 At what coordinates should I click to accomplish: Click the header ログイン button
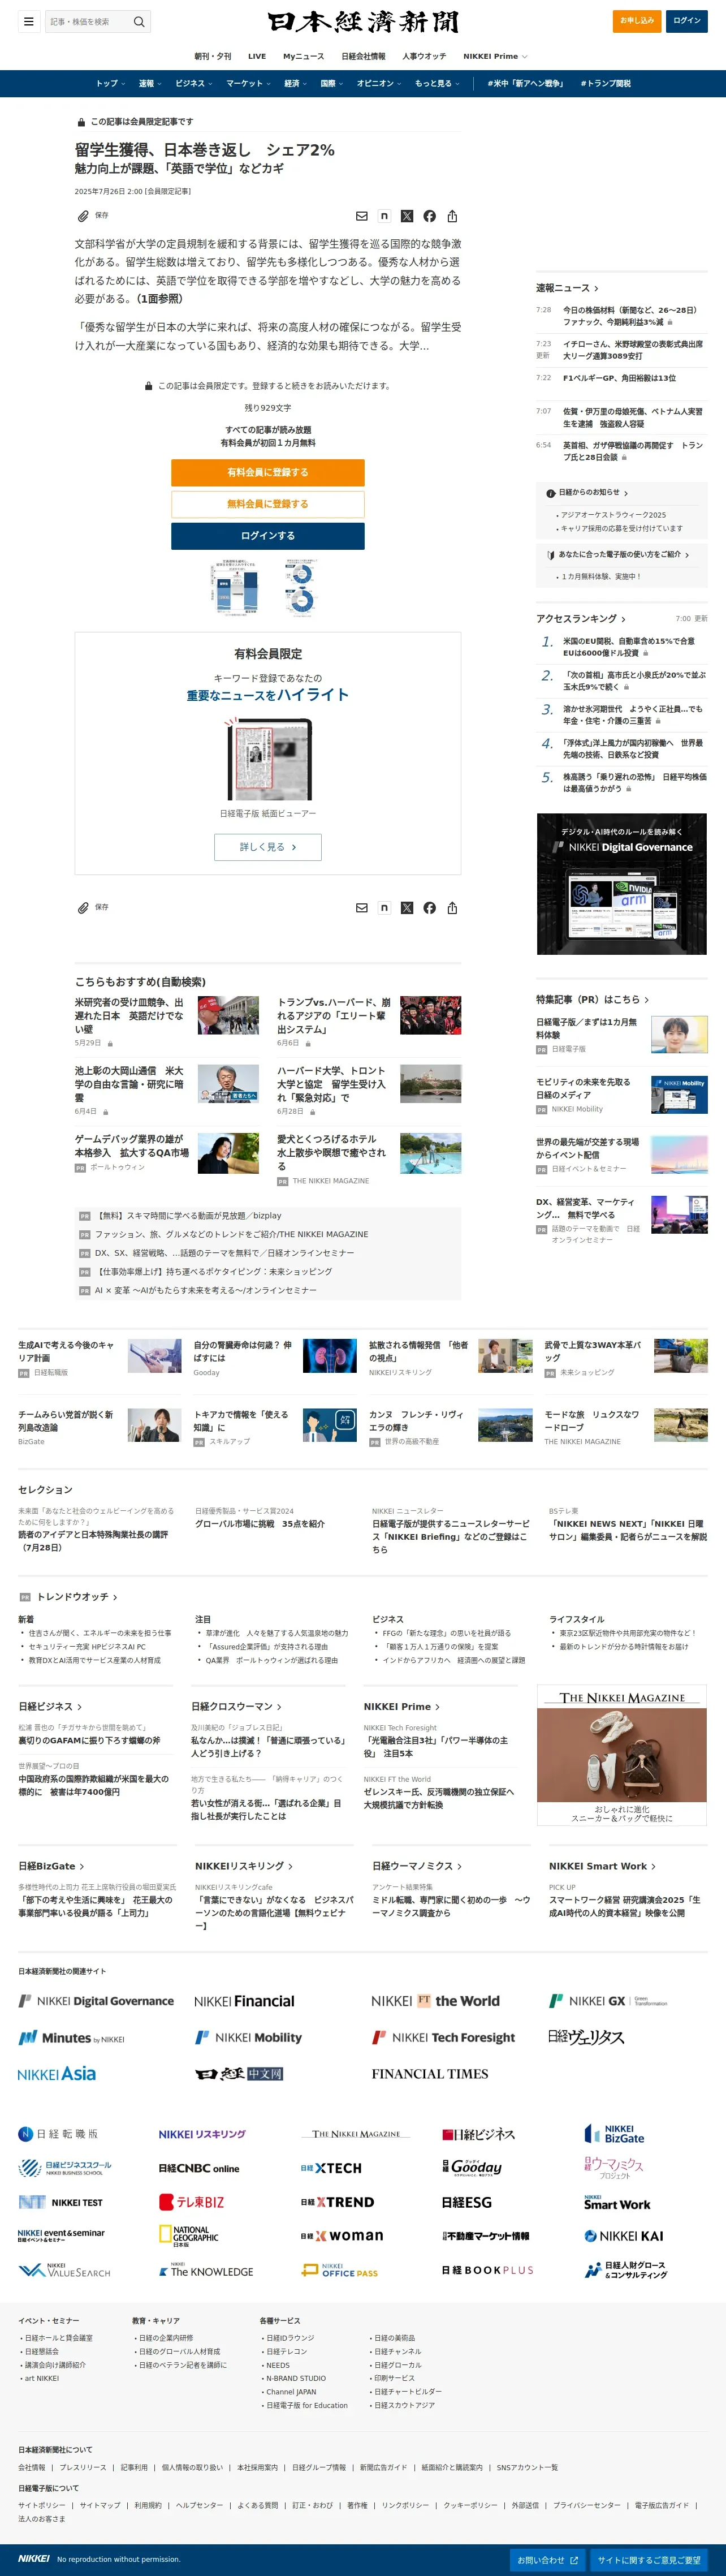[x=687, y=20]
